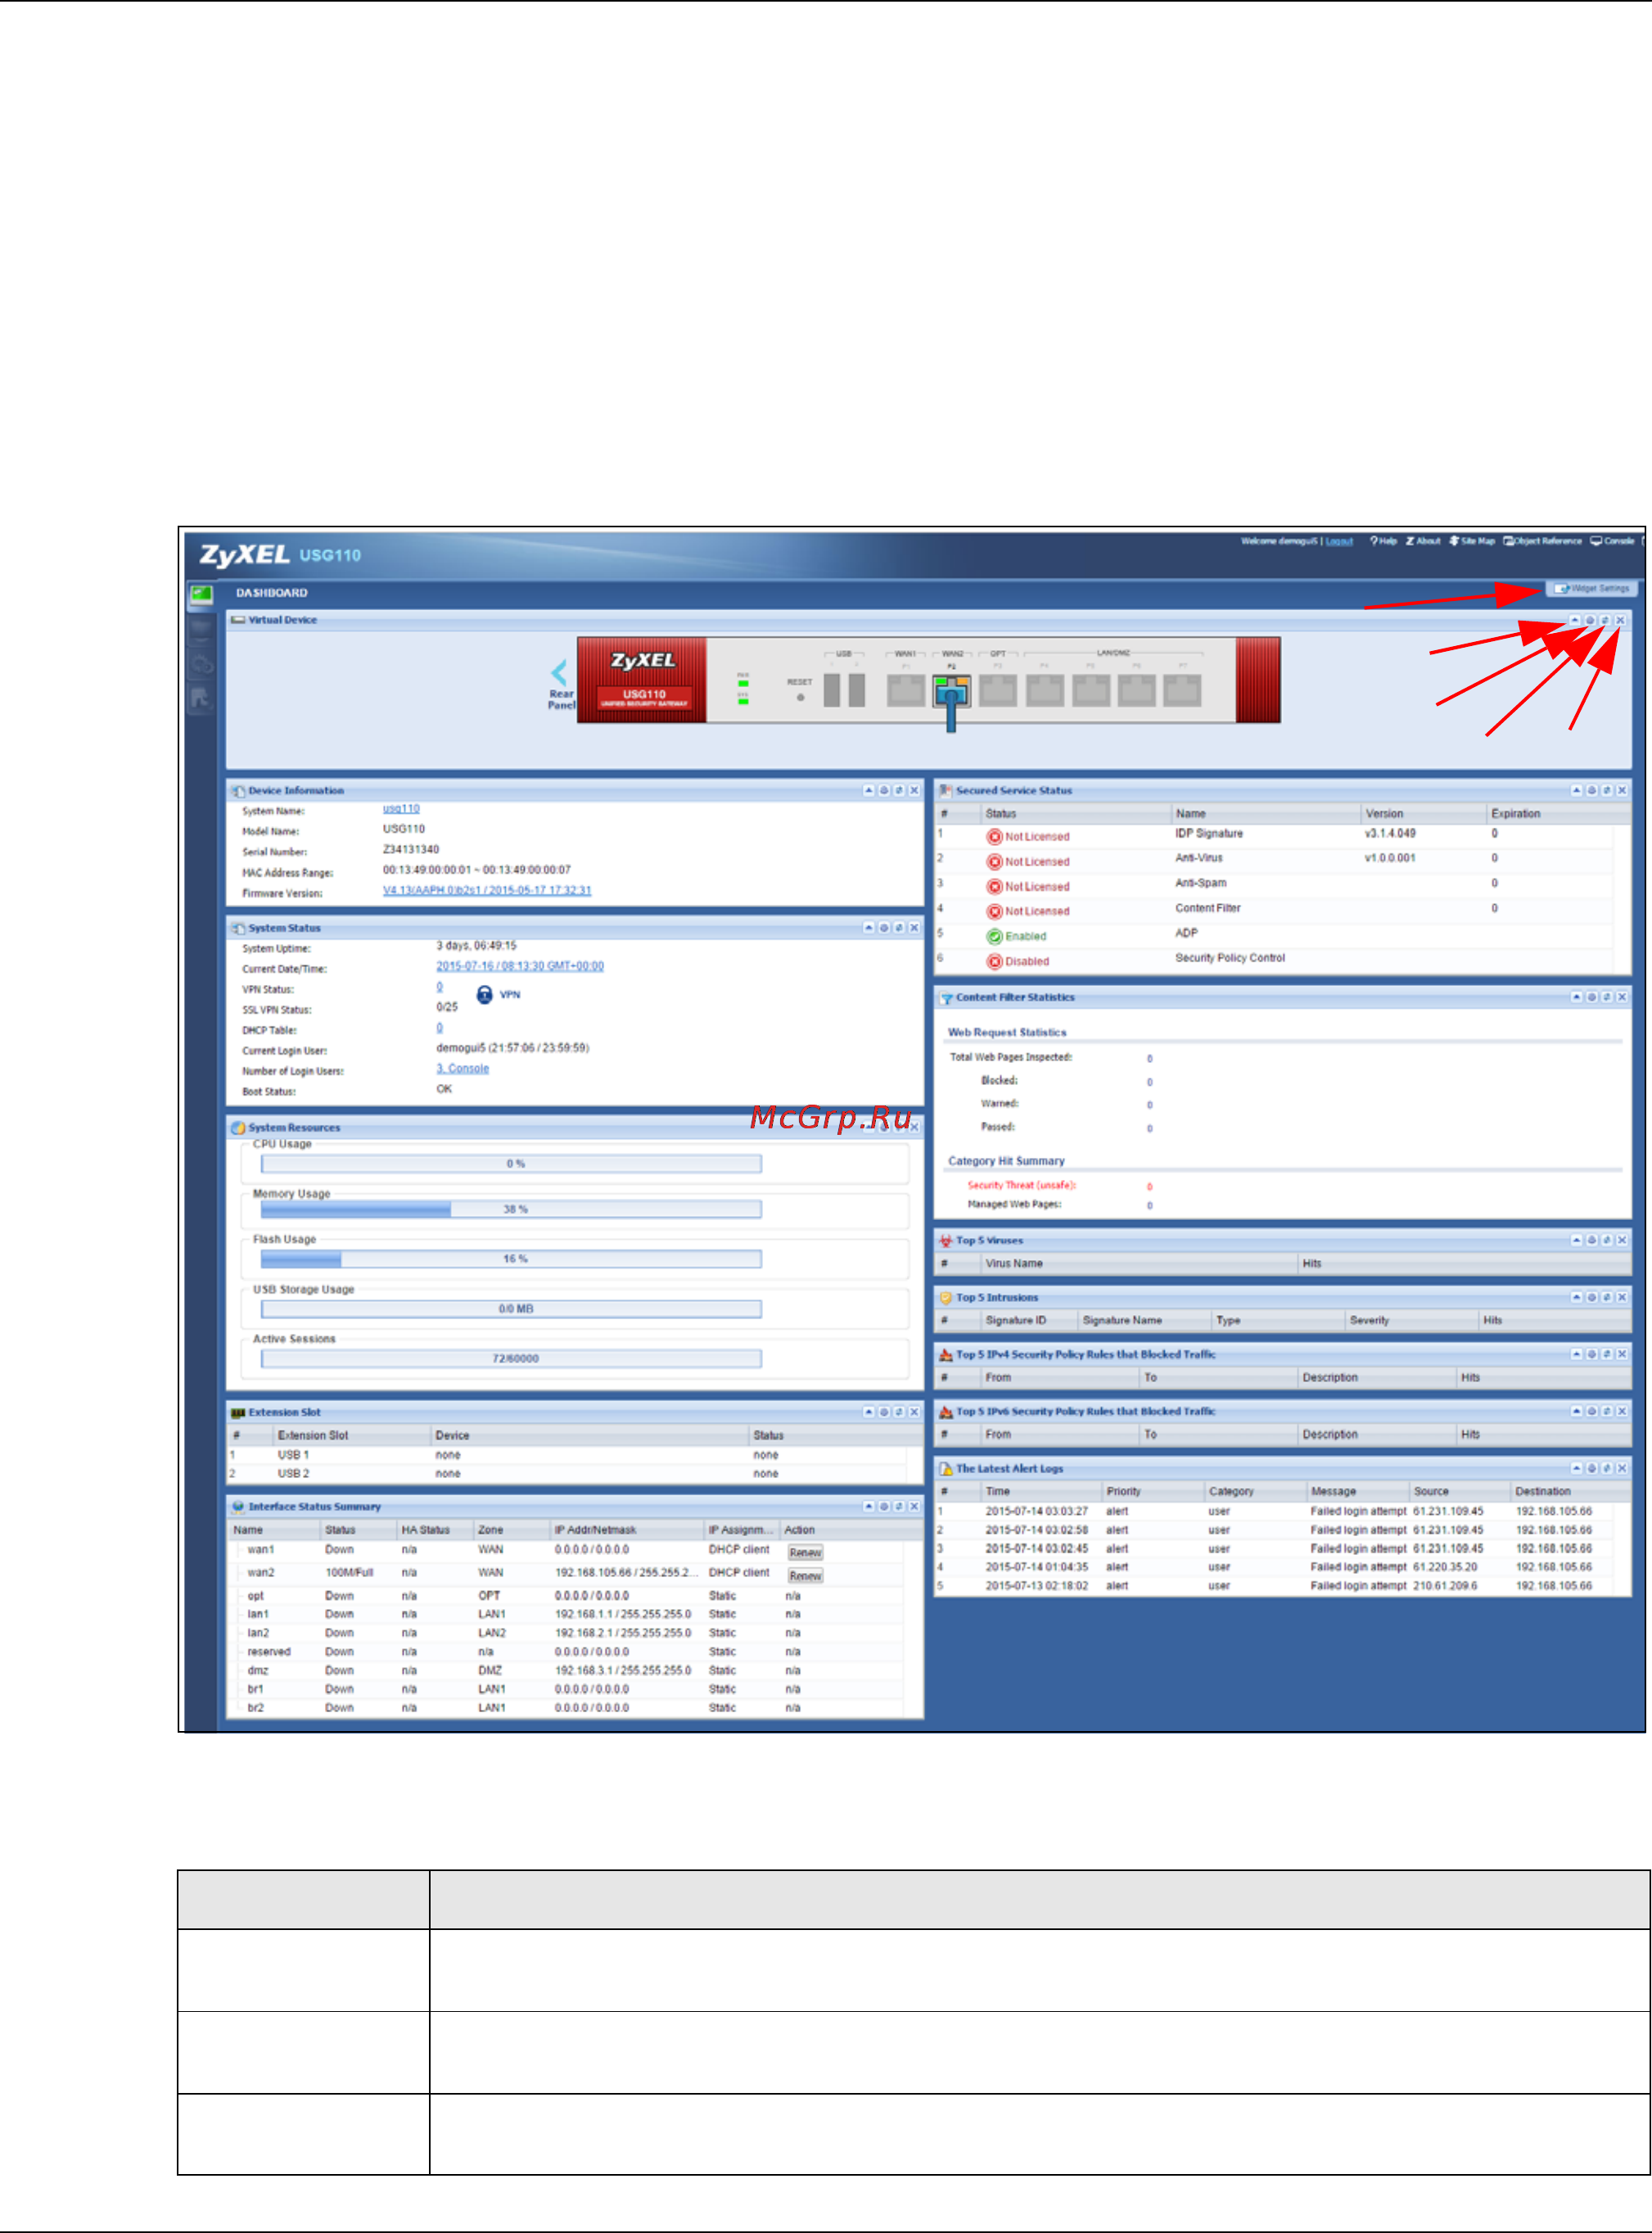
Task: Collapse the Device Information widget
Action: coord(868,791)
